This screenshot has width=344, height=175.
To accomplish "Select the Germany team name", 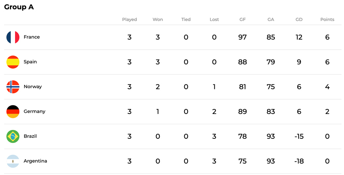I will [34, 112].
